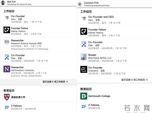Click Z Fellows logo in Ned Koh's education
This screenshot has height=113, width=152.
coord(7,107)
